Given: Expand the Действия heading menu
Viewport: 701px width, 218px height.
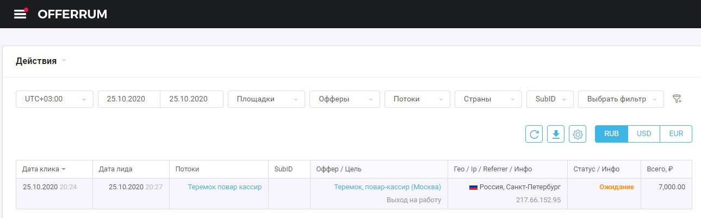Looking at the screenshot, I should pos(41,61).
